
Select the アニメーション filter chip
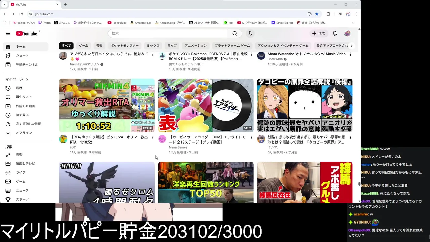tap(196, 46)
